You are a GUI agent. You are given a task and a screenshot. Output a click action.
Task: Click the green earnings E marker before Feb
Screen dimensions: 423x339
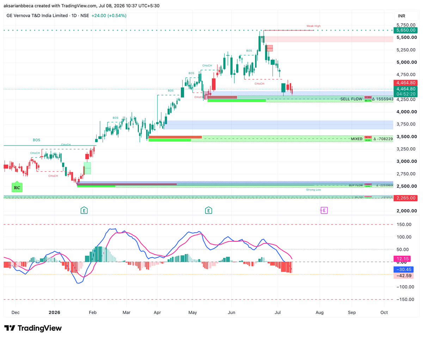pos(84,210)
